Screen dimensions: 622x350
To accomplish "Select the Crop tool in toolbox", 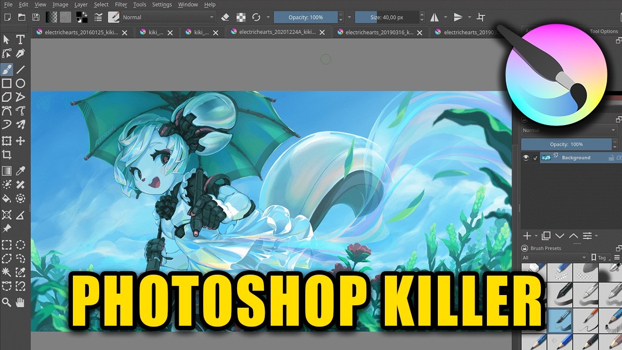I will 7,155.
